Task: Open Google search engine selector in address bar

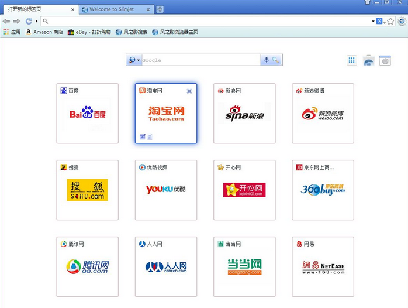Action: tap(381, 21)
